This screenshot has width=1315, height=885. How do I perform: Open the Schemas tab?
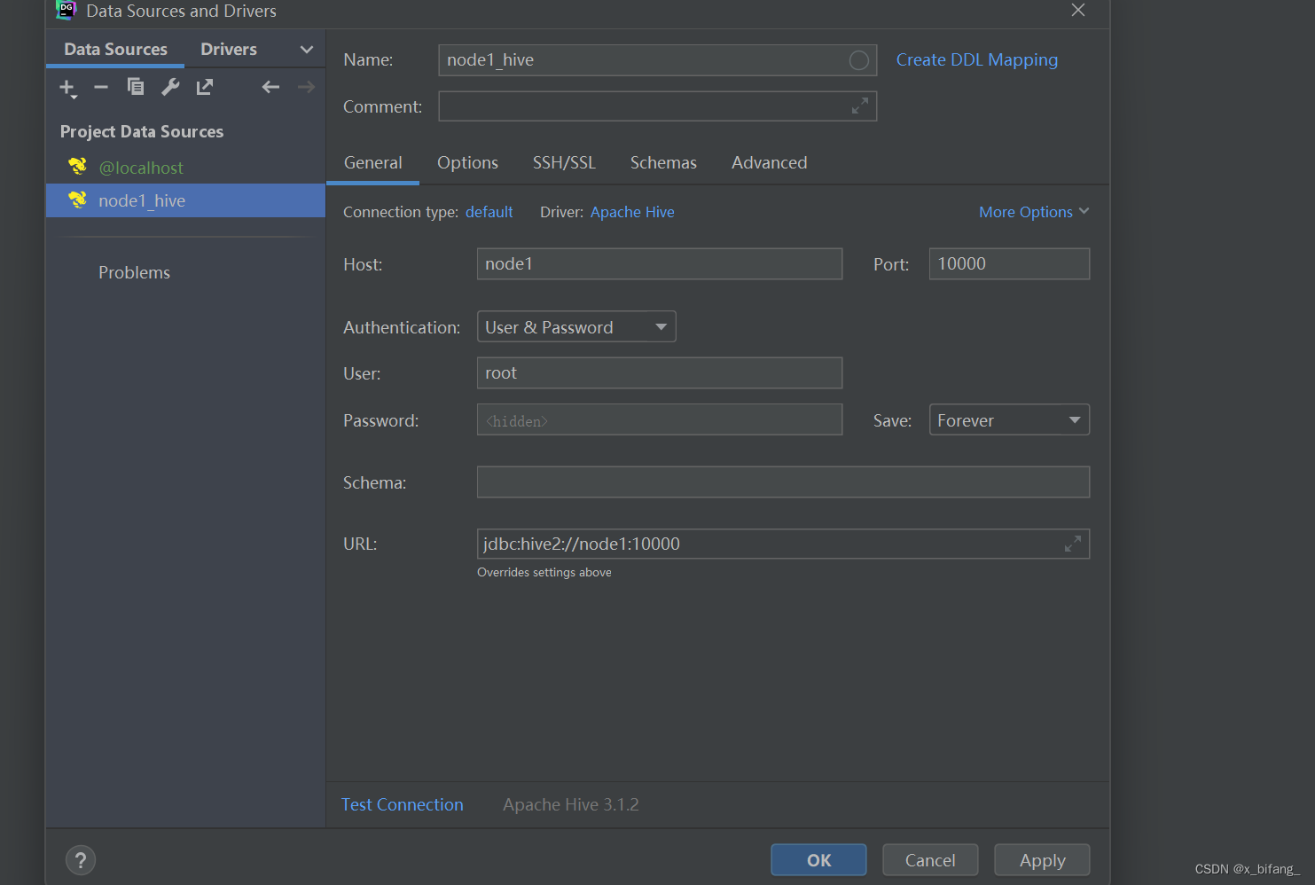(663, 163)
